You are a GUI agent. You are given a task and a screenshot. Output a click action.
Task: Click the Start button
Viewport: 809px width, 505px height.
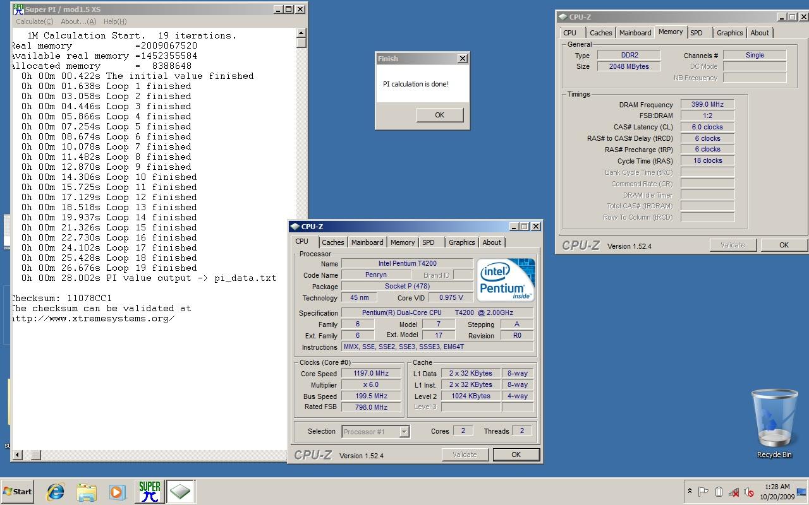click(x=18, y=491)
